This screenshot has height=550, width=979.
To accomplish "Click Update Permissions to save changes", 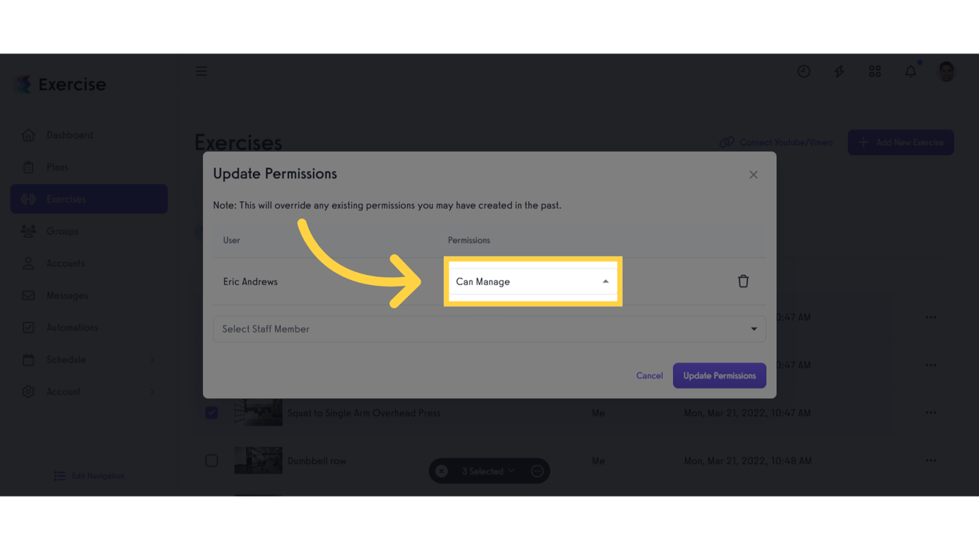I will (x=719, y=375).
